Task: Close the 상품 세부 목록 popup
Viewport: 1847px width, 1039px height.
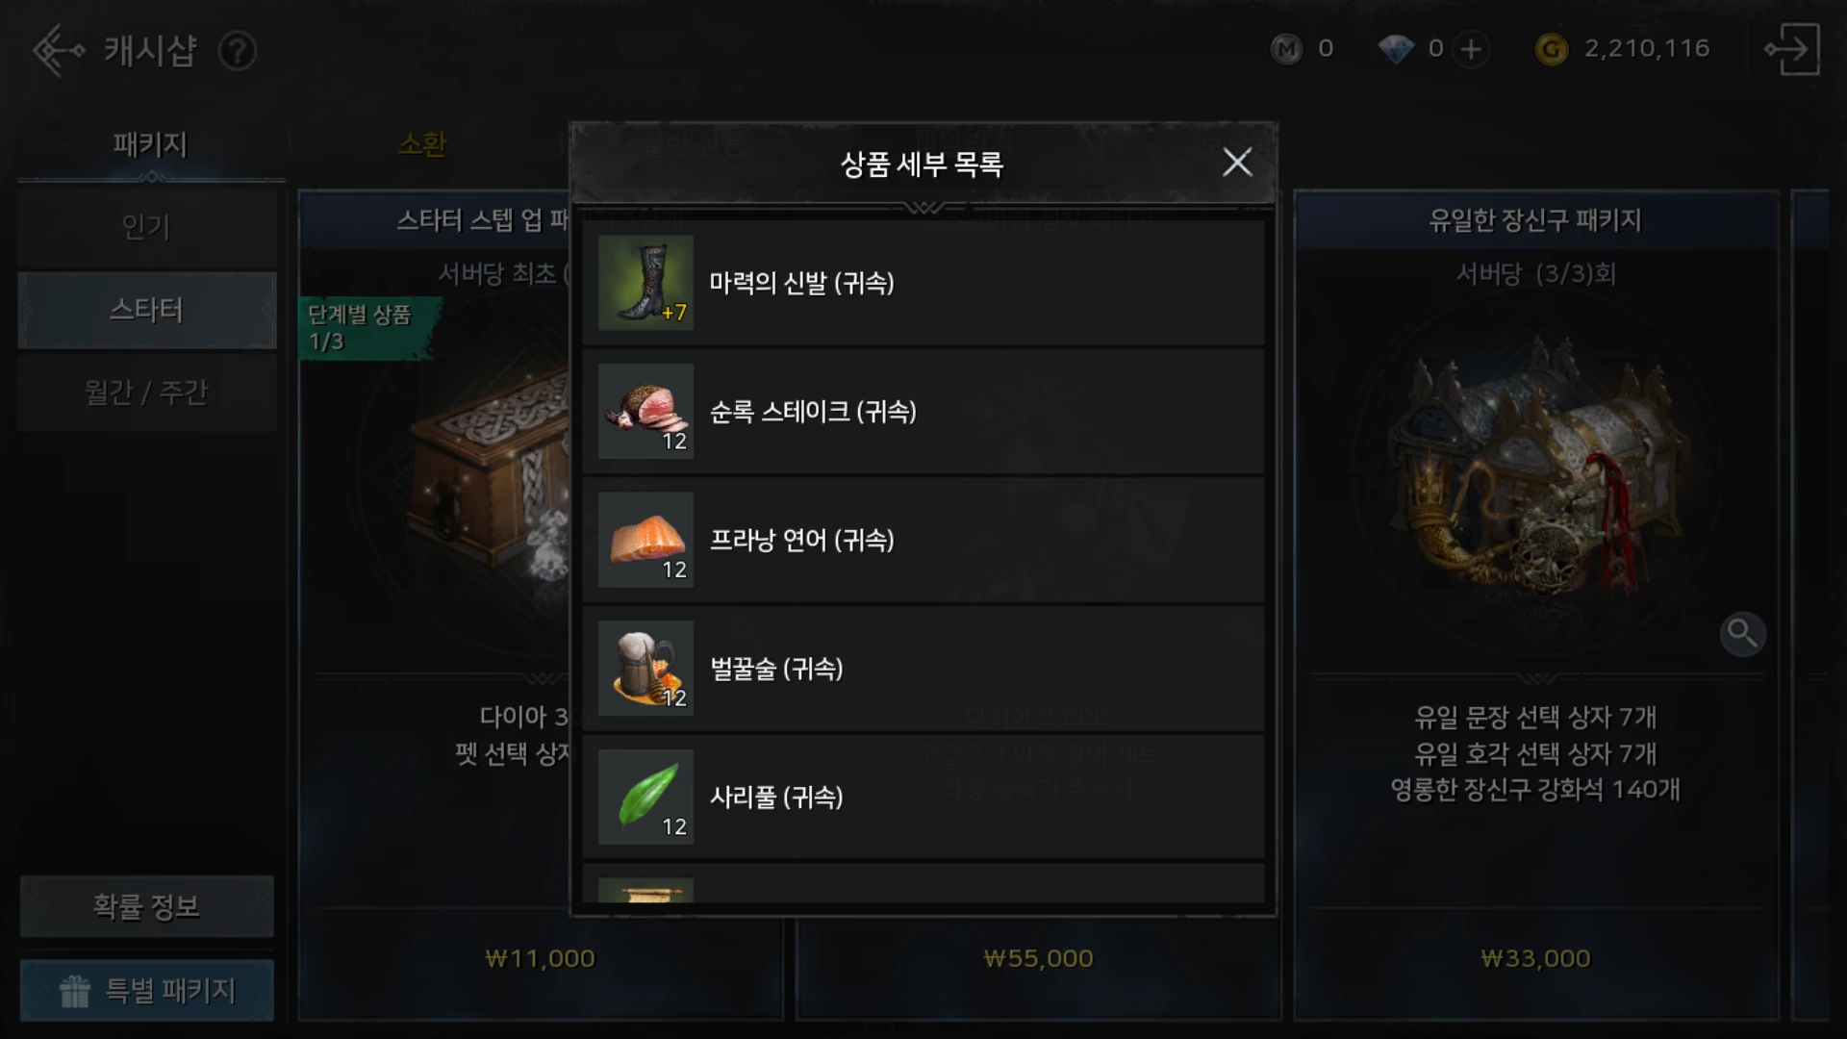Action: click(1237, 163)
